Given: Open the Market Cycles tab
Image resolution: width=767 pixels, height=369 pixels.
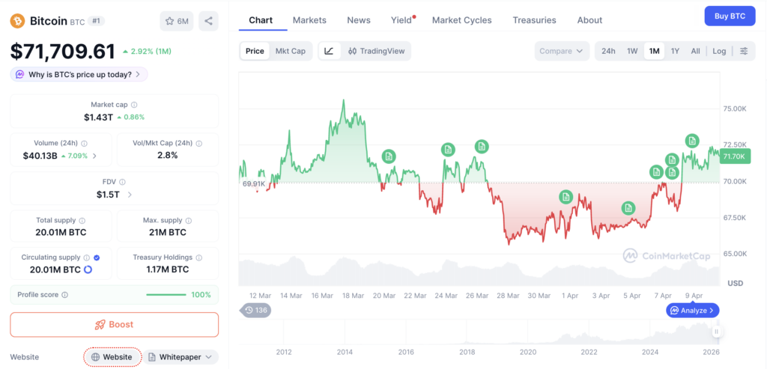Looking at the screenshot, I should click(461, 20).
